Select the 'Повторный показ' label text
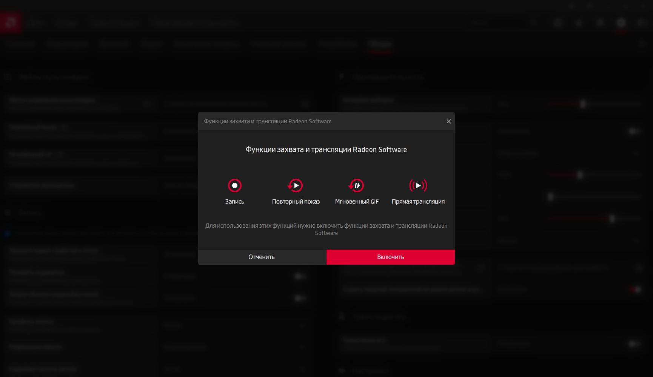653x377 pixels. (296, 202)
